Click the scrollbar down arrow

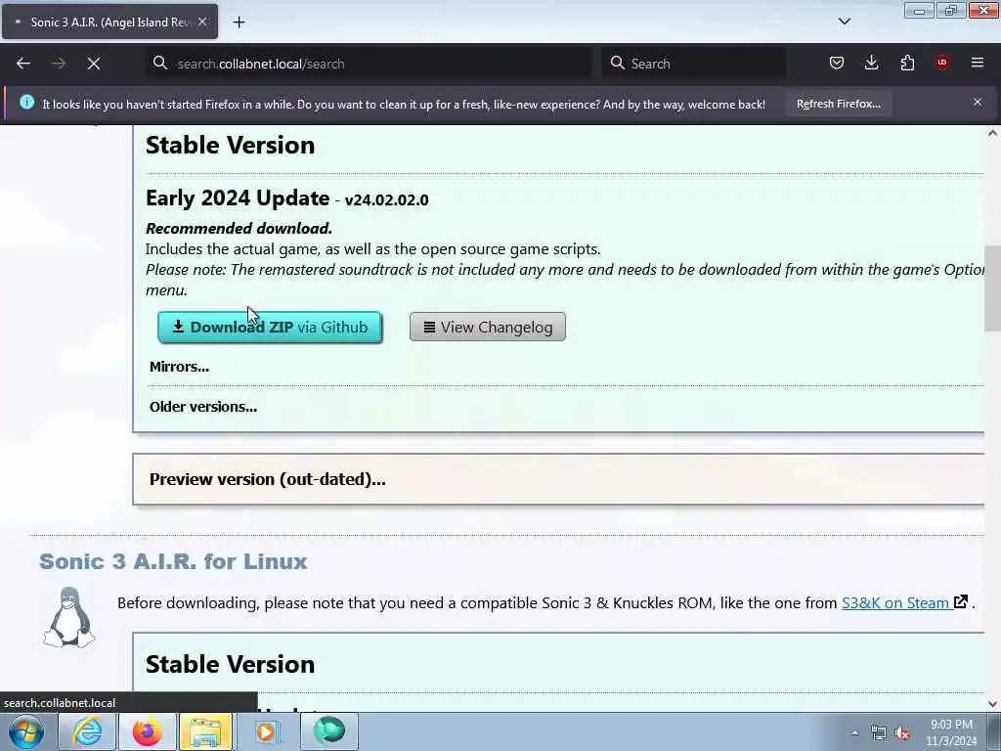tap(992, 704)
